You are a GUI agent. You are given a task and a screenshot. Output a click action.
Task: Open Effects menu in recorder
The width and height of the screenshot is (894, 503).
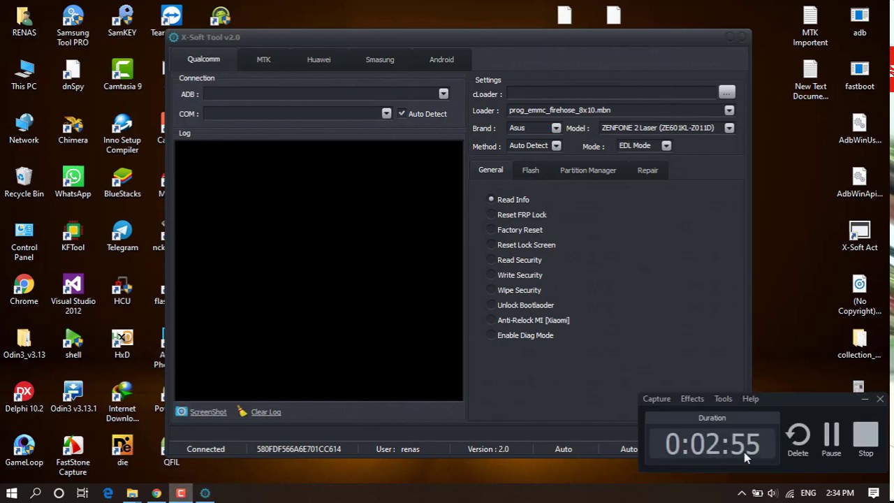click(x=692, y=399)
